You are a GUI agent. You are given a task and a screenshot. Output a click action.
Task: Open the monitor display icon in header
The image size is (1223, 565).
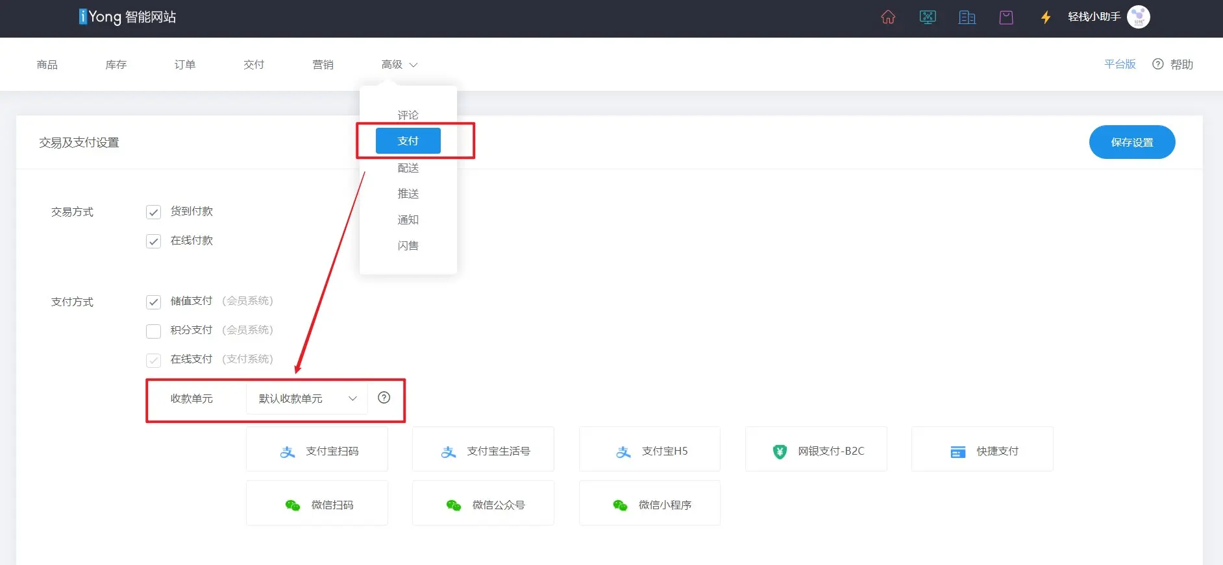(x=928, y=18)
